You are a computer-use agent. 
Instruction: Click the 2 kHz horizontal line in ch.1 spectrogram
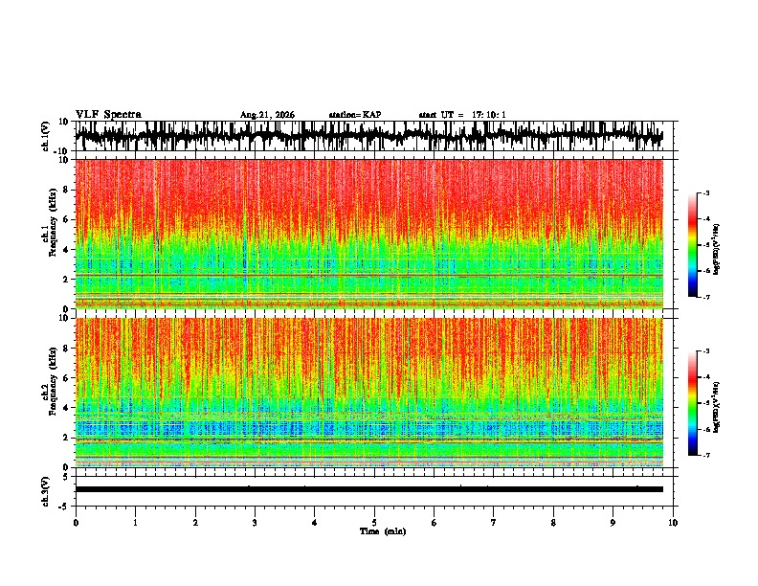tap(369, 276)
